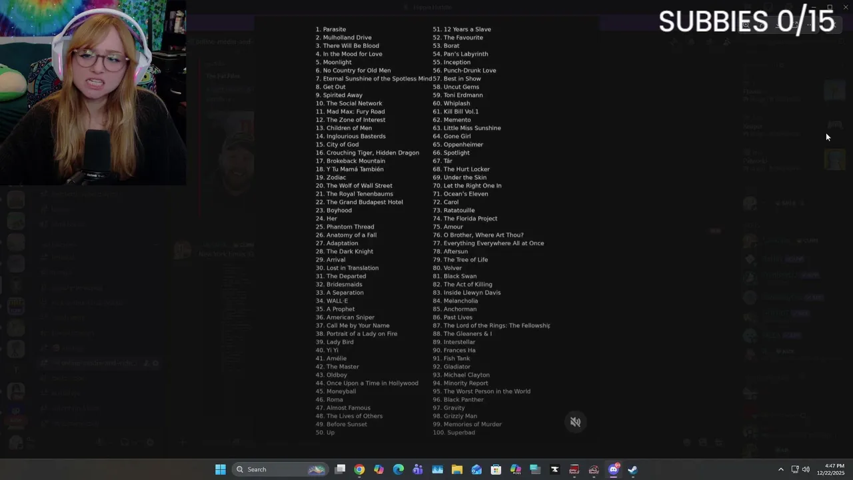853x480 pixels.
Task: Launch Google Chrome from the taskbar
Action: tap(359, 469)
